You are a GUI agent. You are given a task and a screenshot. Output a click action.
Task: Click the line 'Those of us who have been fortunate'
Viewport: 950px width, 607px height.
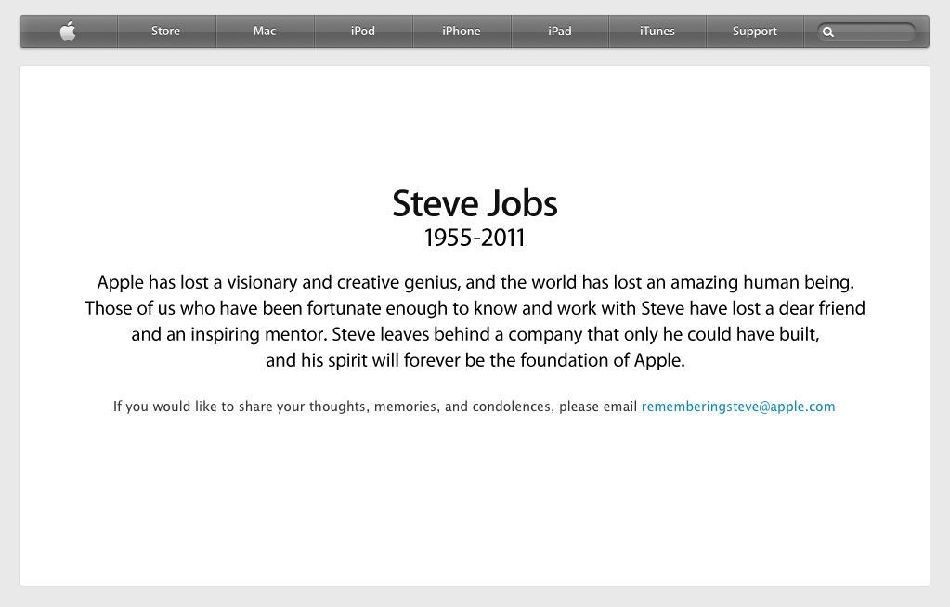[x=475, y=309]
